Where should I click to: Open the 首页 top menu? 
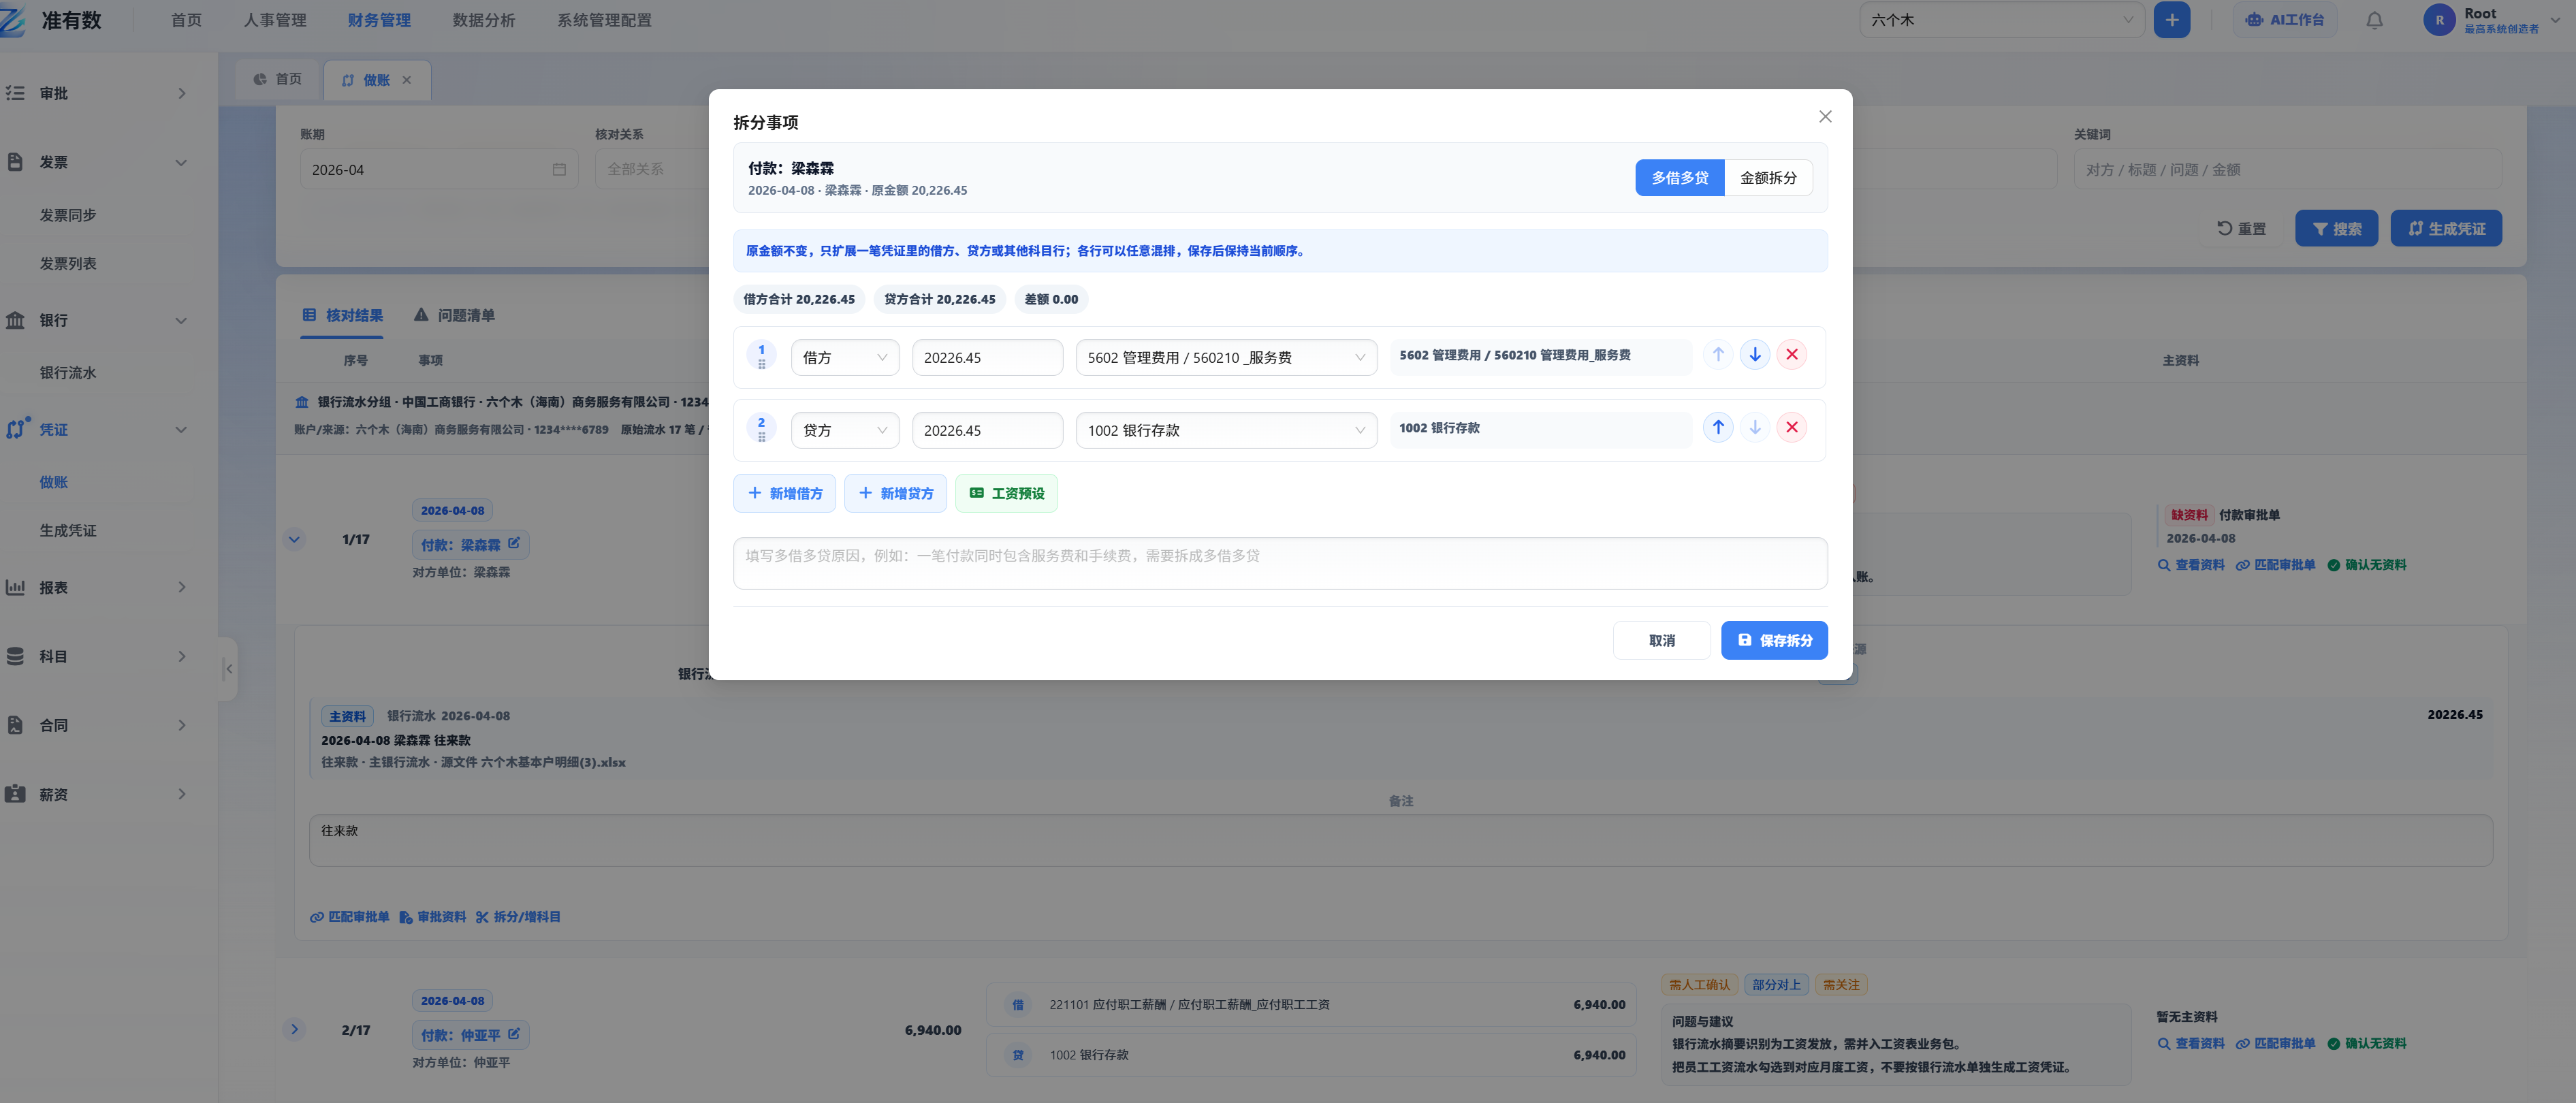(186, 20)
